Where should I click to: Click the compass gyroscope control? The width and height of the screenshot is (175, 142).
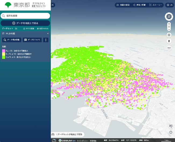click(169, 17)
